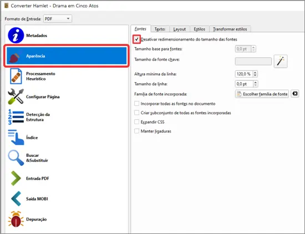305x234 pixels.
Task: Open the Formato de Entrada dropdown
Action: pyautogui.click(x=58, y=19)
